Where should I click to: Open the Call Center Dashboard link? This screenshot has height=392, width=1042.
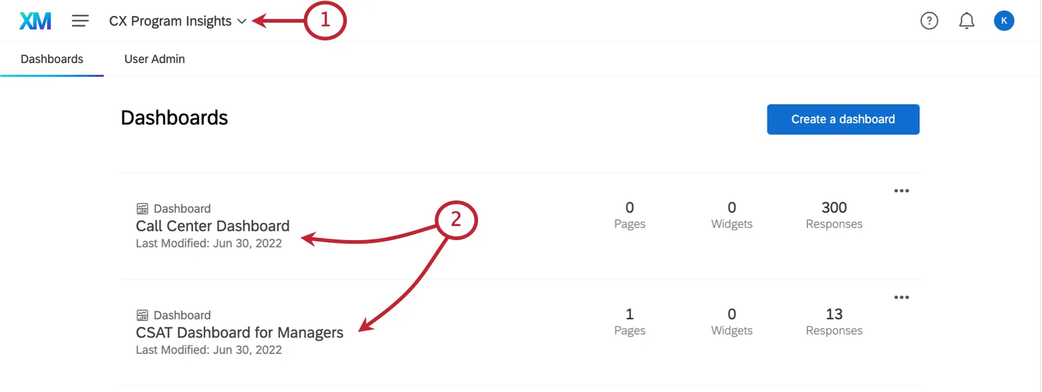click(212, 225)
